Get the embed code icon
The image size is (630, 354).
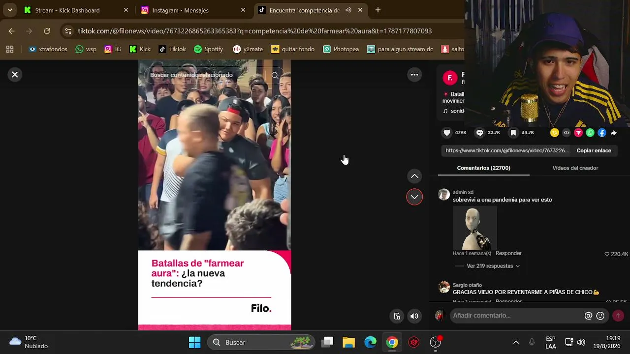pyautogui.click(x=567, y=133)
